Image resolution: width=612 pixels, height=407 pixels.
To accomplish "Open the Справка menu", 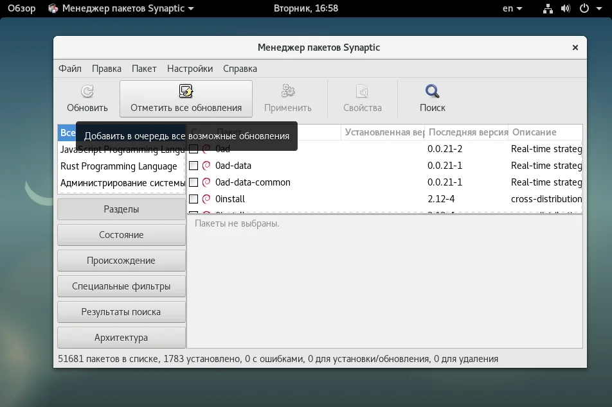I will (240, 69).
